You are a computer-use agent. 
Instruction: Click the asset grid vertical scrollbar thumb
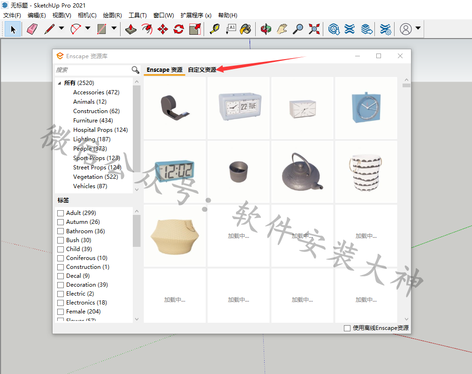point(406,85)
